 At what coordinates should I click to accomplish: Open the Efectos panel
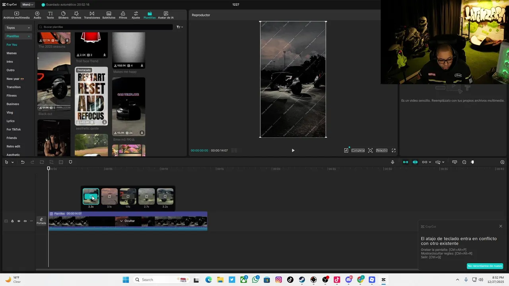tap(76, 15)
